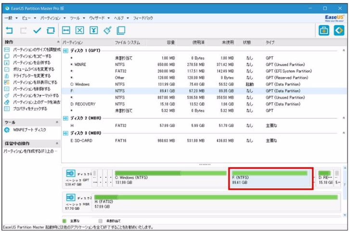Click the WINPEブート ディスク disc icon

pos(7,130)
